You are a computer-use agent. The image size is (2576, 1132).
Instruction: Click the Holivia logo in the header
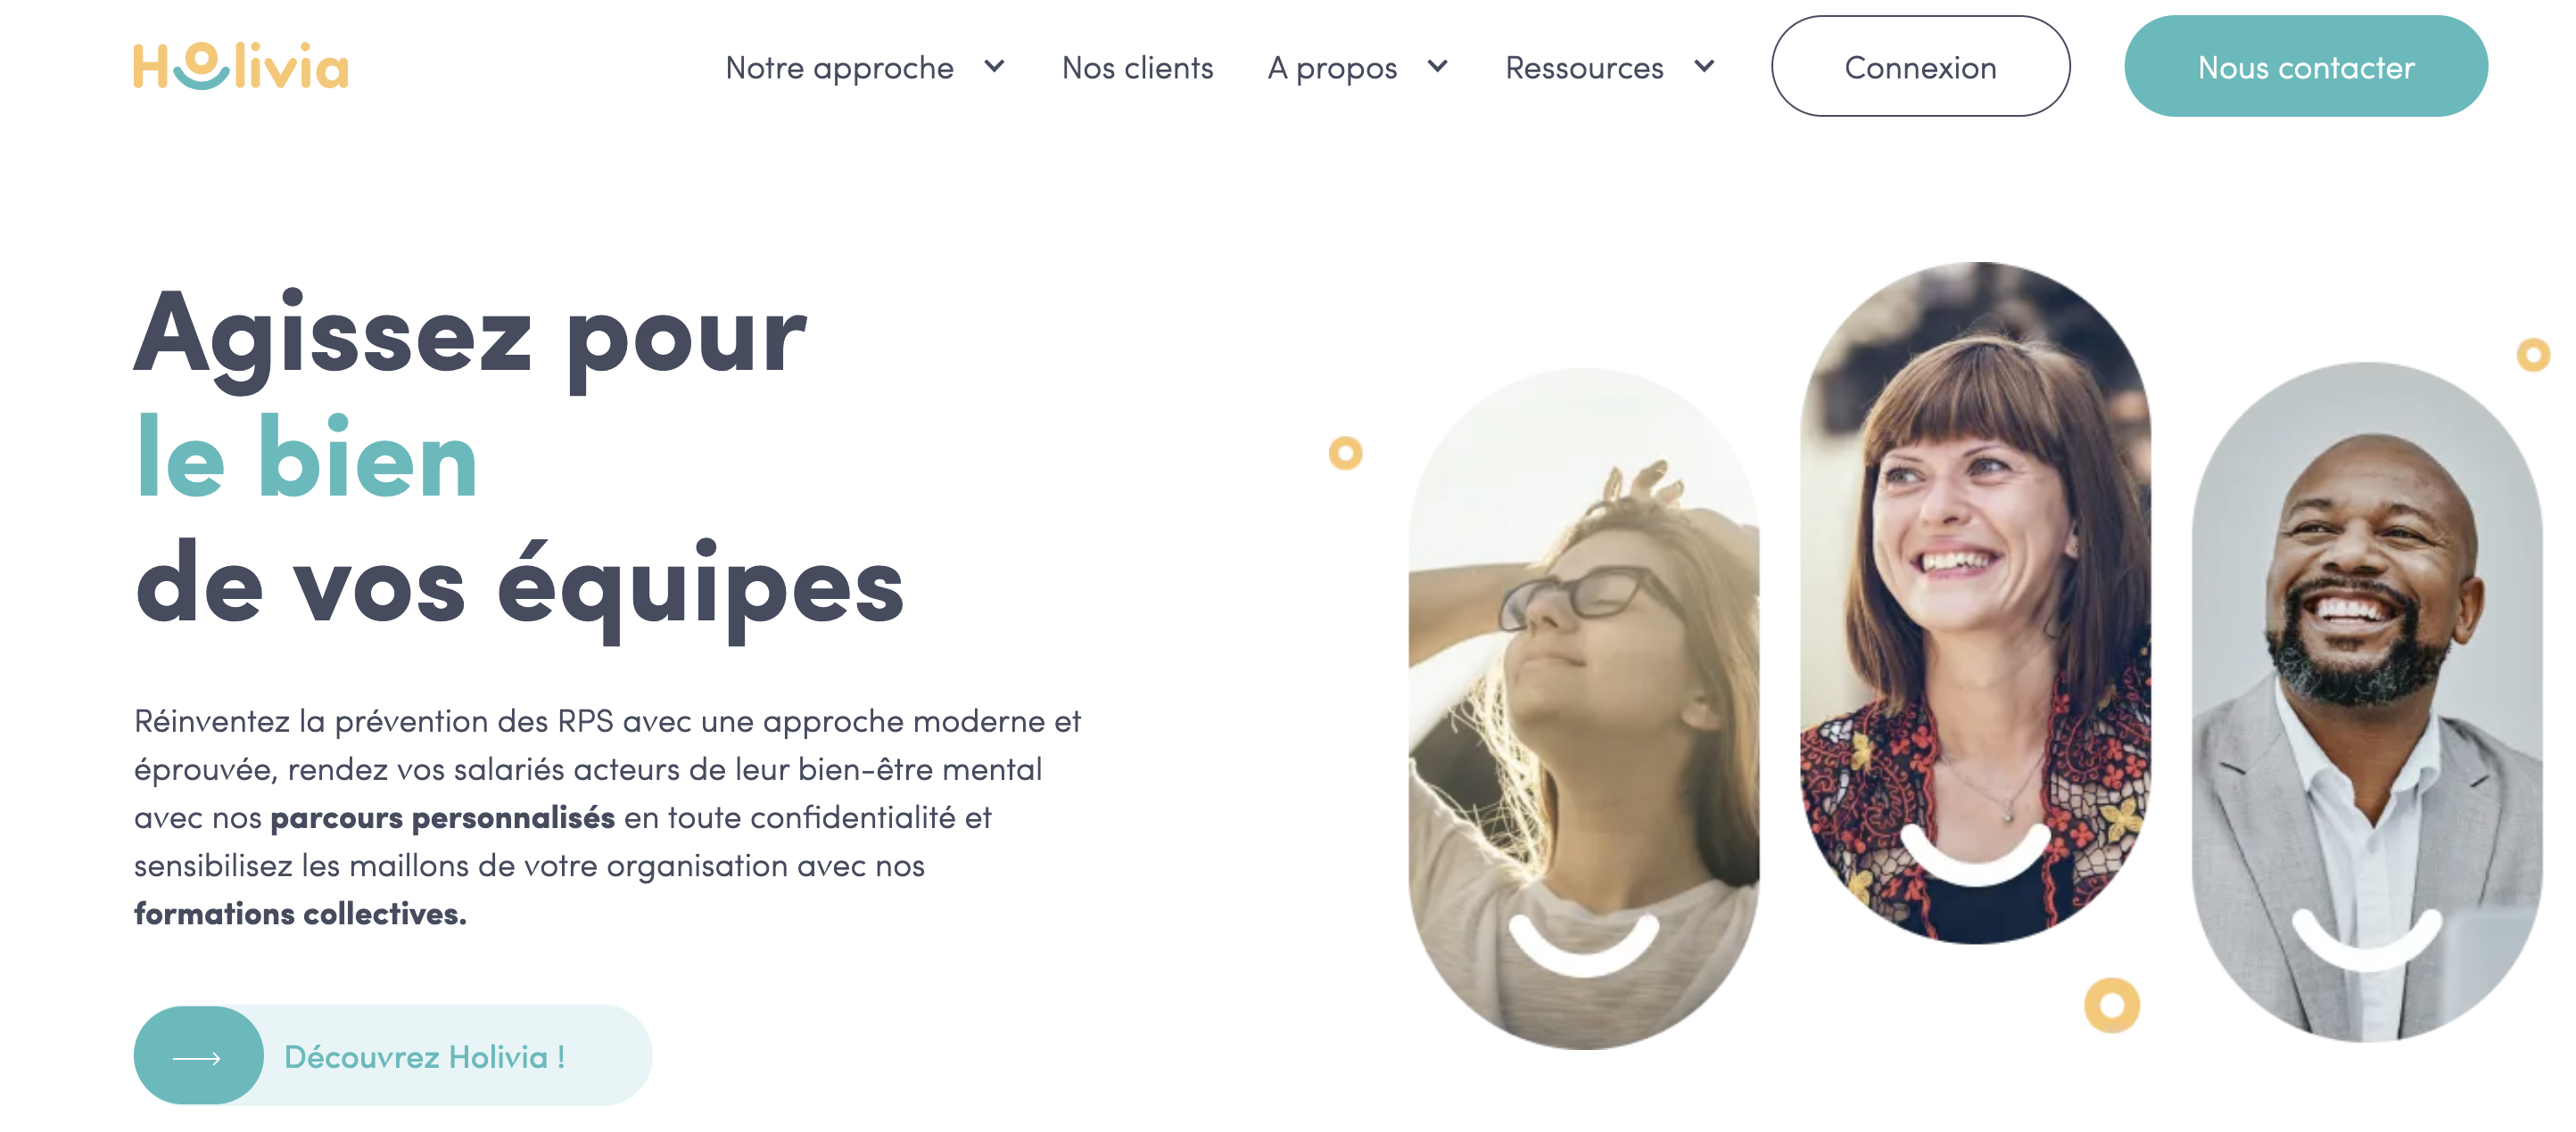tap(241, 66)
